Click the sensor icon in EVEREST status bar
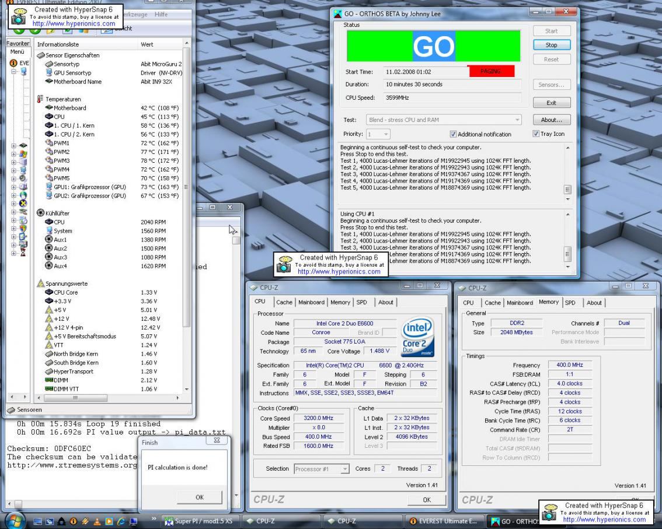 [x=12, y=409]
